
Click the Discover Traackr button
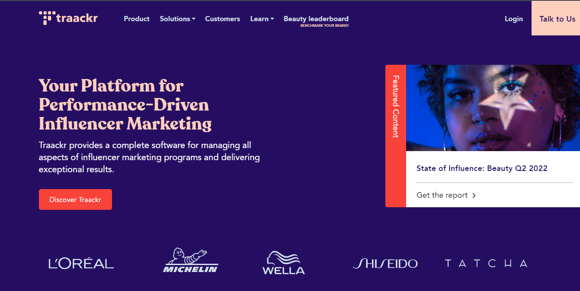[x=75, y=199]
